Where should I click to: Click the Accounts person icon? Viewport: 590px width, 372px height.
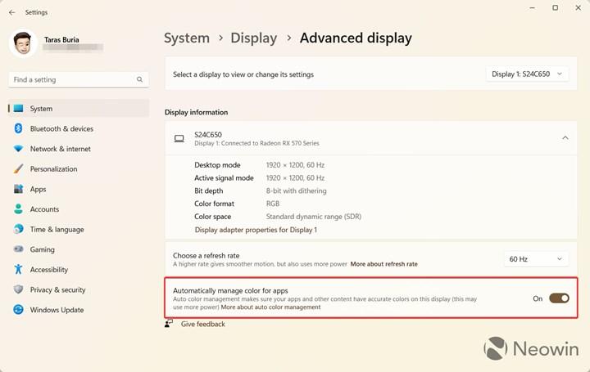(x=18, y=209)
